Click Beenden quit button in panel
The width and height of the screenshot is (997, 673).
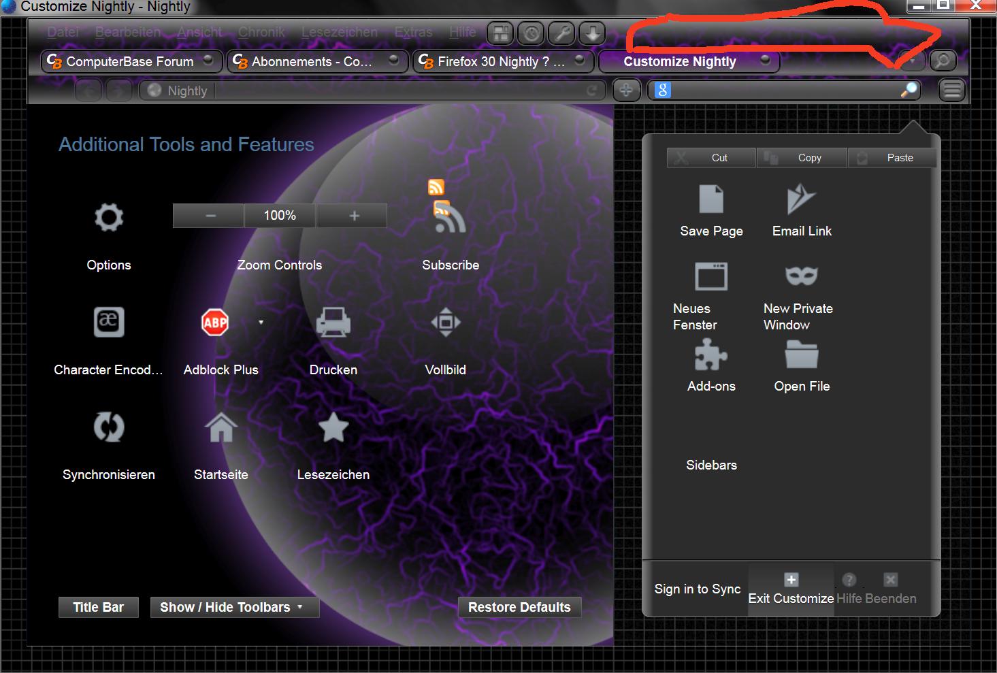coord(890,589)
